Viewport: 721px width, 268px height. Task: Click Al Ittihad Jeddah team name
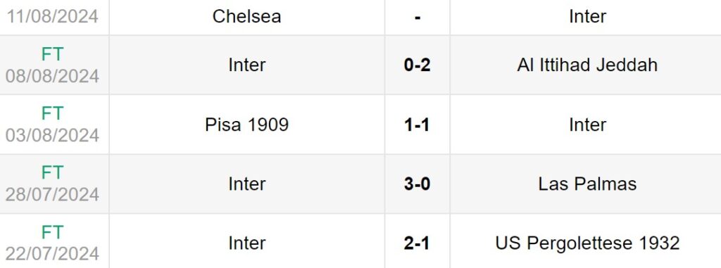coord(587,65)
